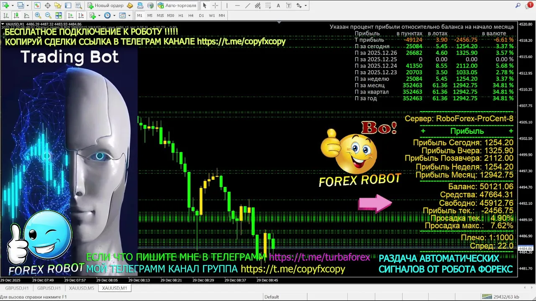This screenshot has width=536, height=301.
Task: Zoom in on the chart
Action: (38, 15)
